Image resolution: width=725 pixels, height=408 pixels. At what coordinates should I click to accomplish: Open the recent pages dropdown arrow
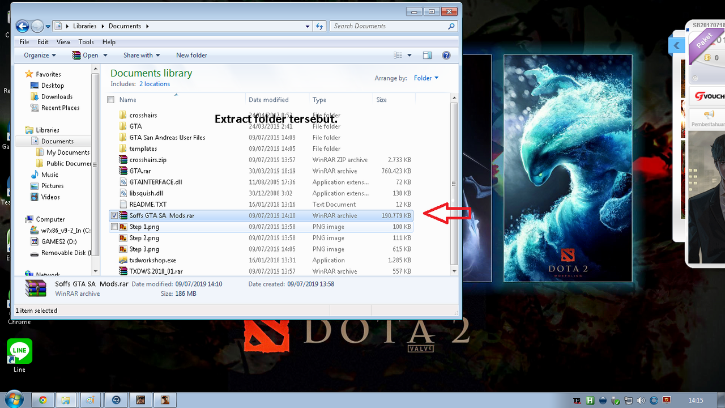tap(47, 26)
